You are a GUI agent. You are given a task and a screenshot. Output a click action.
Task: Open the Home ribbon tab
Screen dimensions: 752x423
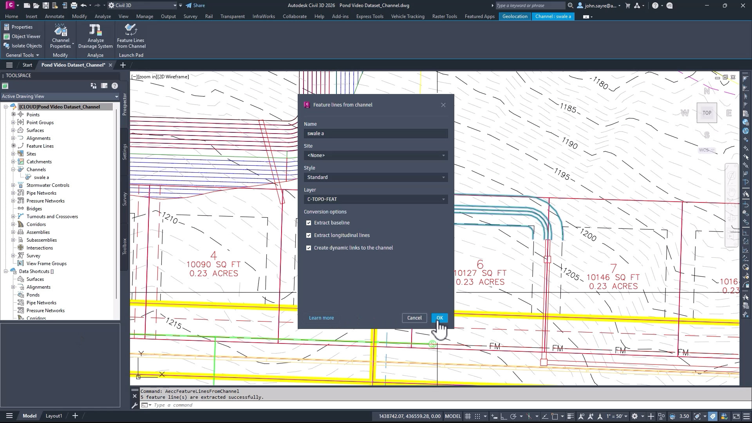pos(11,16)
